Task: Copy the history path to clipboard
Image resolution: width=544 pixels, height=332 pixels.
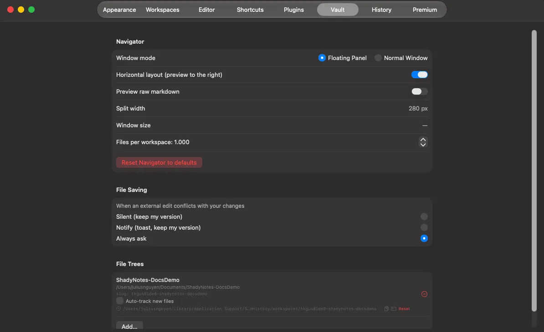Action: click(386, 308)
